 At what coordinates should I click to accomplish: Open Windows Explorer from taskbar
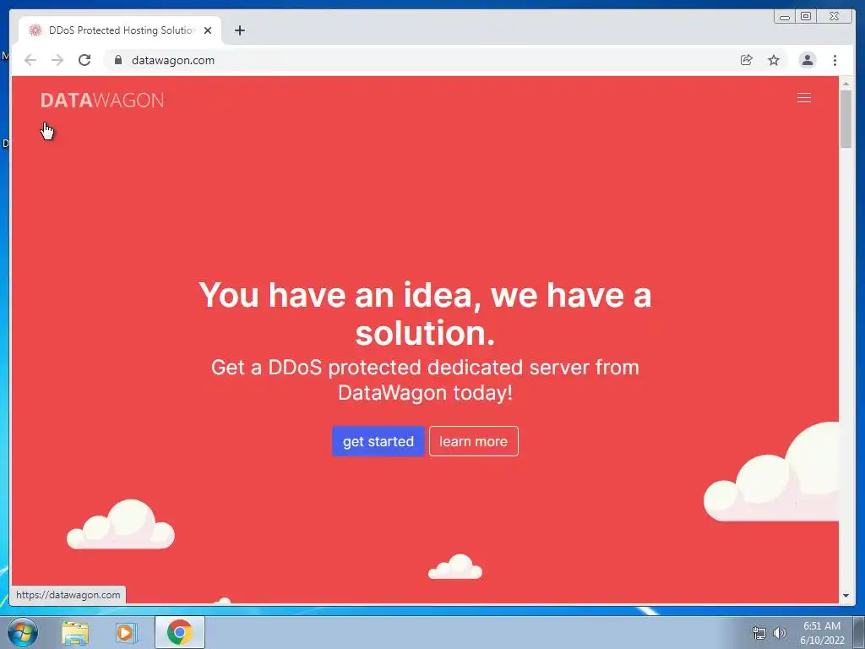[75, 633]
